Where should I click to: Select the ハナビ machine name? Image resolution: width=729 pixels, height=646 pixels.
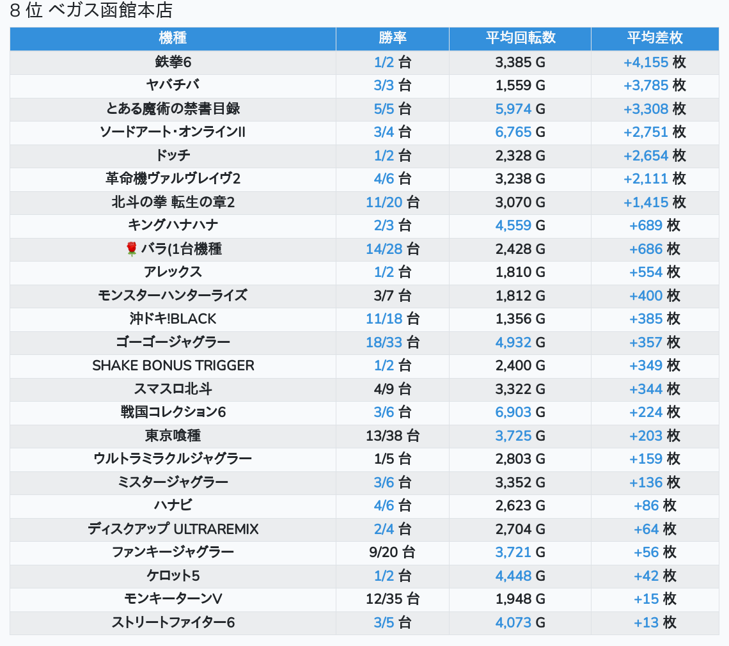[173, 505]
